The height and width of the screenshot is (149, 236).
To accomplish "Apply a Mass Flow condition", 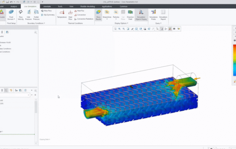I will pyautogui.click(x=47, y=11).
